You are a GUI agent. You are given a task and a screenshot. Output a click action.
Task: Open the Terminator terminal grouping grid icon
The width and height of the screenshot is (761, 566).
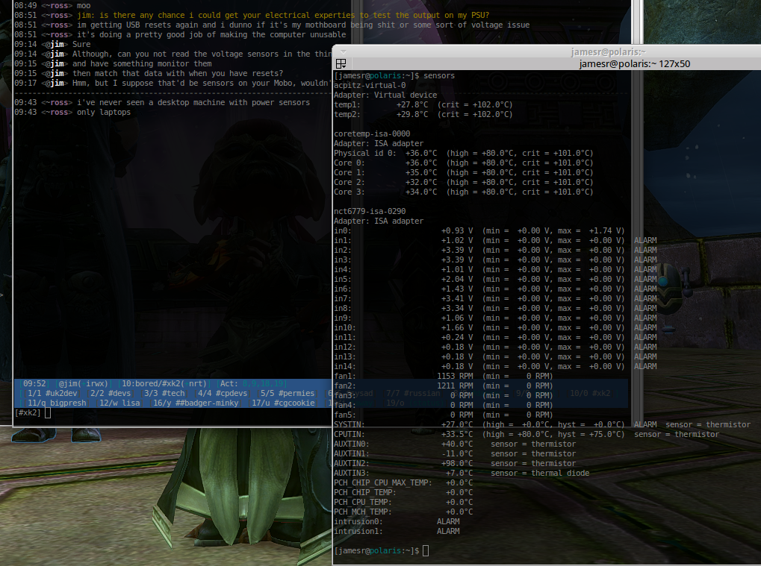click(x=341, y=63)
